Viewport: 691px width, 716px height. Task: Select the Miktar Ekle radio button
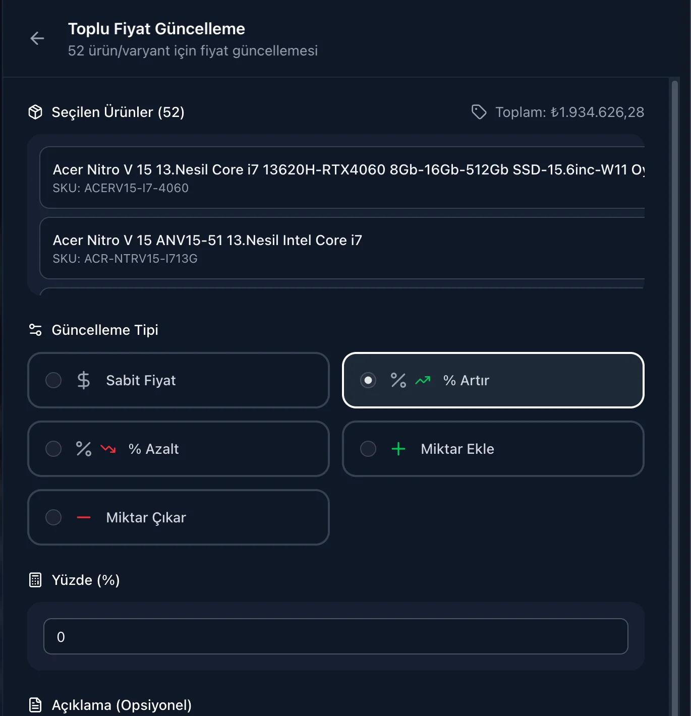[368, 449]
